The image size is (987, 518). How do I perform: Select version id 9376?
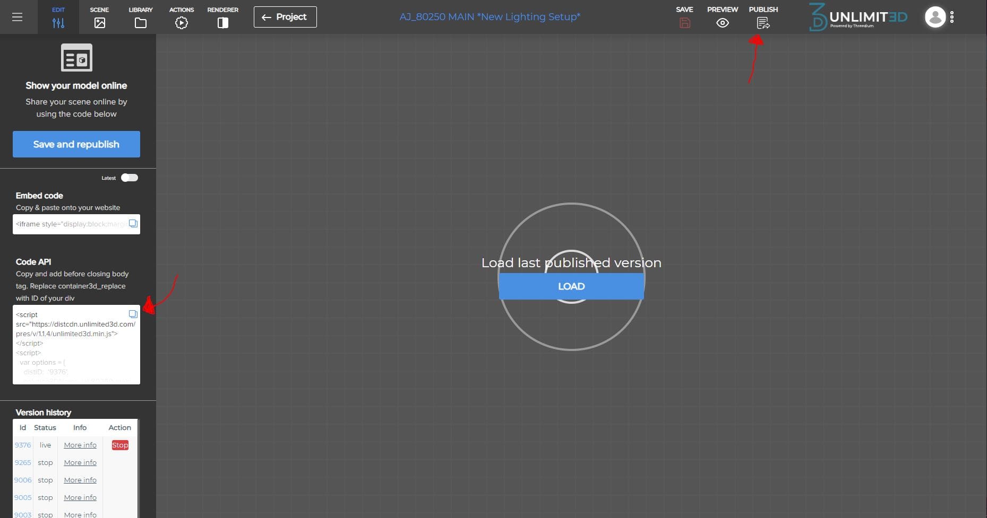[23, 445]
